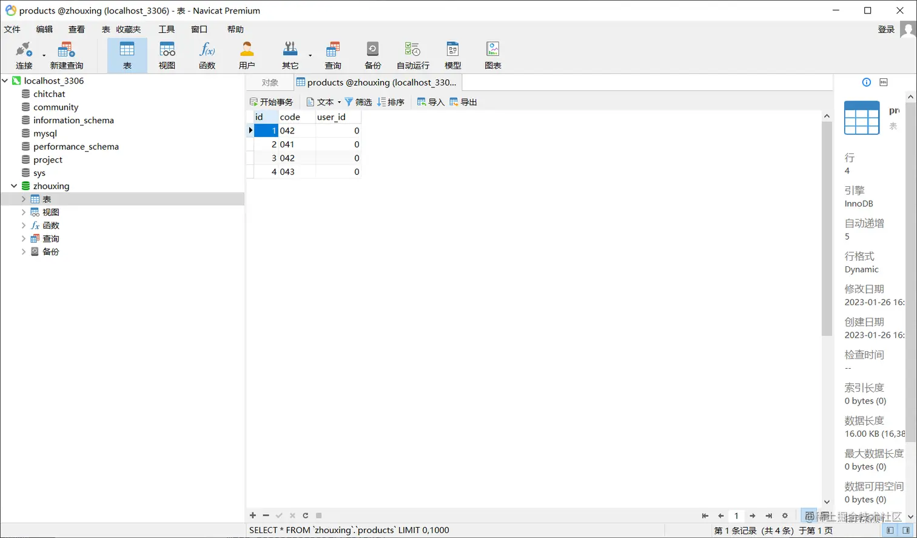The width and height of the screenshot is (917, 538).
Task: Open the 工具 menu
Action: pyautogui.click(x=166, y=29)
